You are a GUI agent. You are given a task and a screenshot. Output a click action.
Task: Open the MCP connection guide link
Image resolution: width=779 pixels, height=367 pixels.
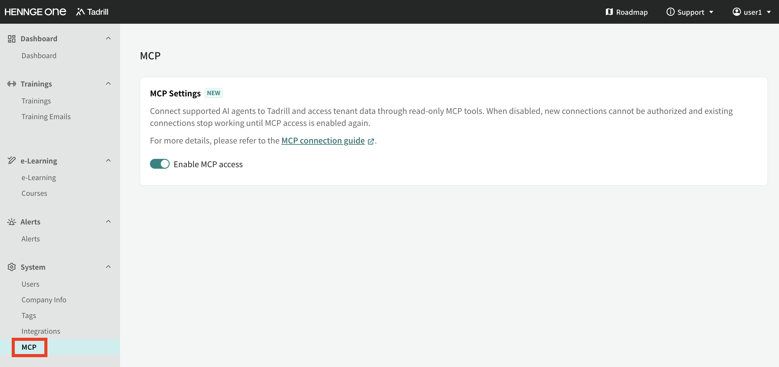point(323,141)
